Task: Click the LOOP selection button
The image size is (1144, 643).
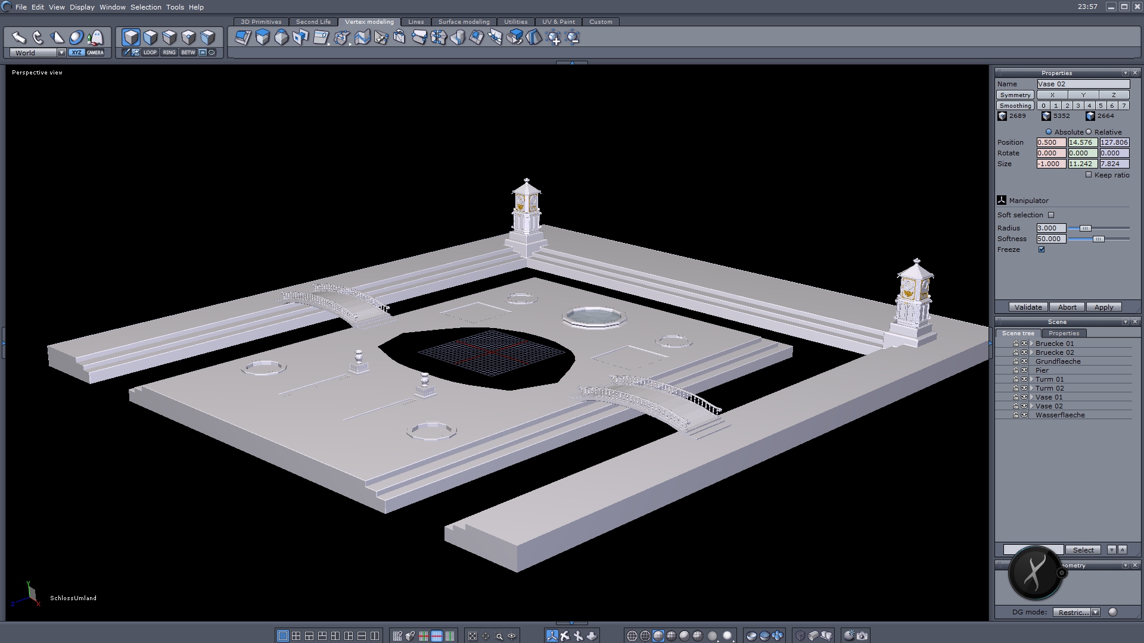Action: point(150,52)
